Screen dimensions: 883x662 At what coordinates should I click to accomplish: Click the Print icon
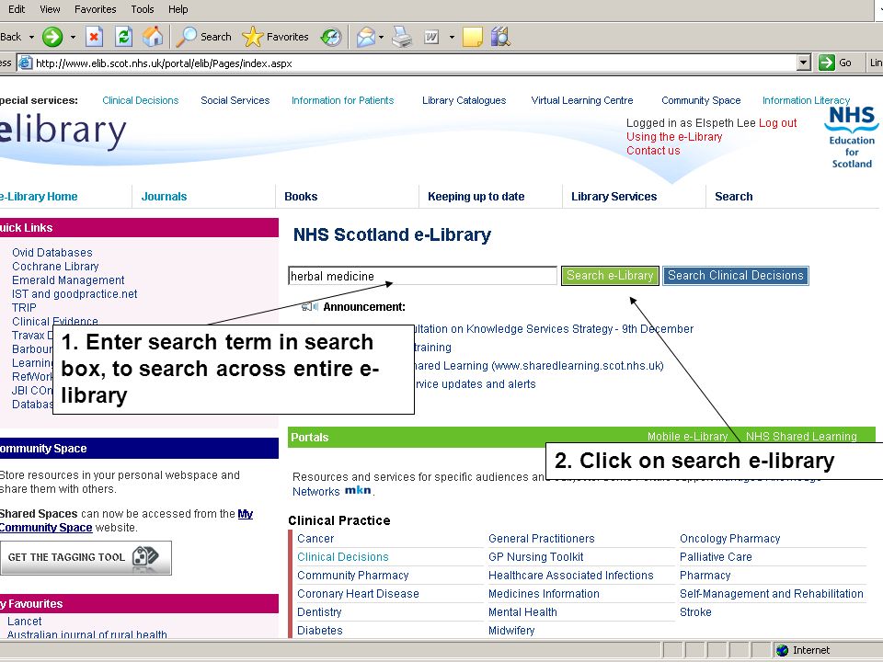pyautogui.click(x=402, y=37)
